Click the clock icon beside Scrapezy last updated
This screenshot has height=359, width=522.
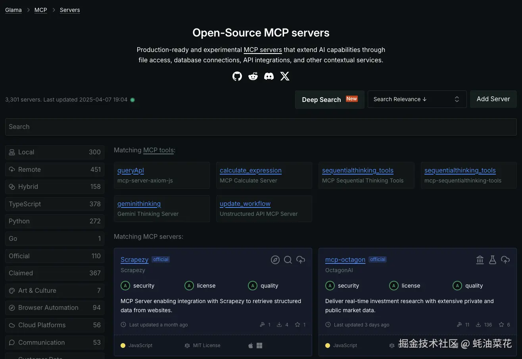tap(123, 324)
